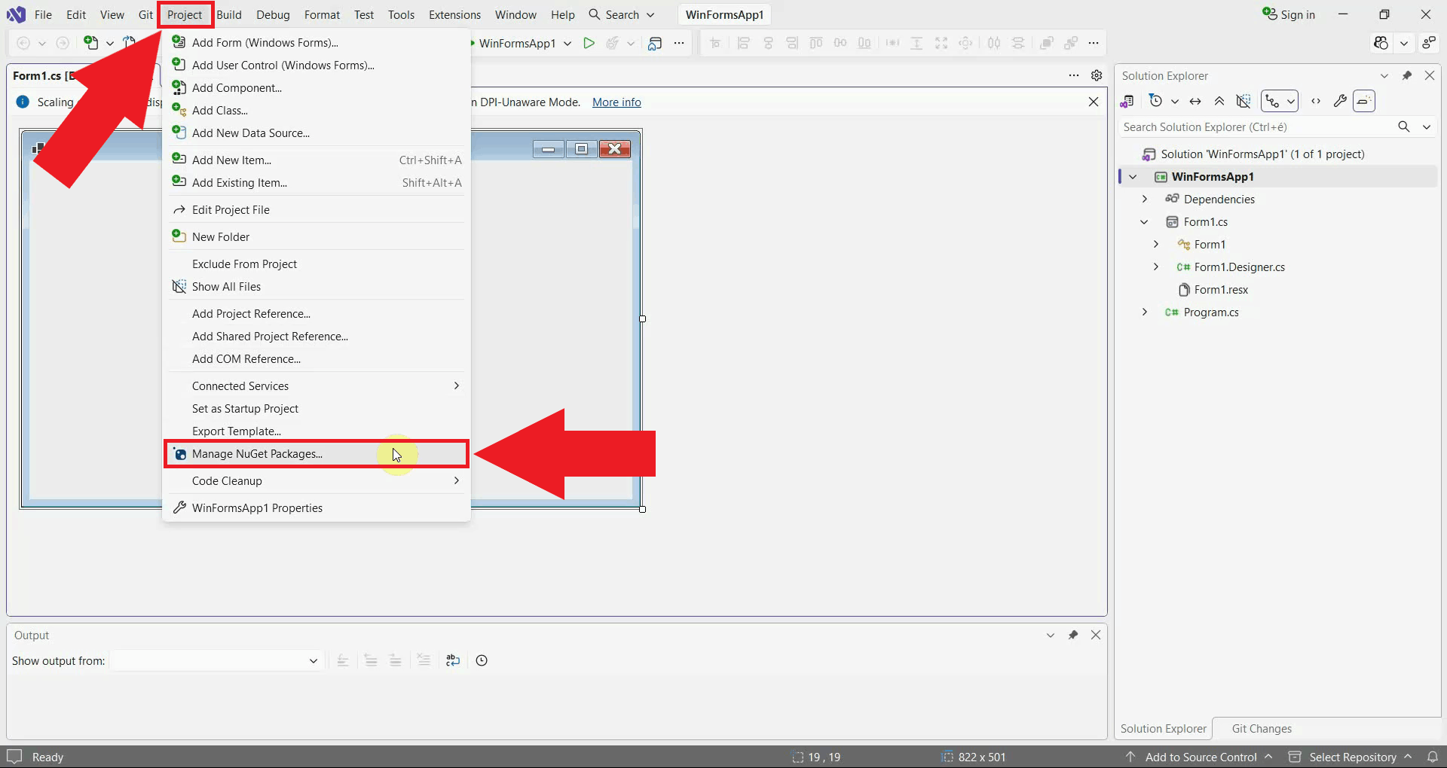This screenshot has height=768, width=1447.
Task: Click Add to Source Control
Action: [x=1199, y=757]
